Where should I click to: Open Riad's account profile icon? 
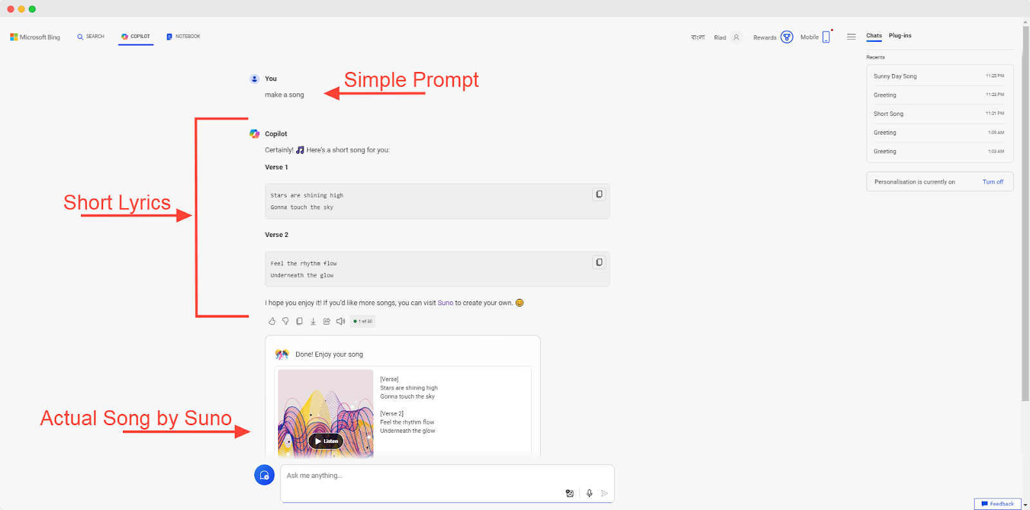click(x=736, y=37)
